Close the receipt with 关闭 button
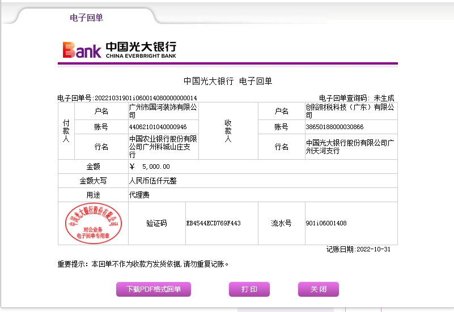The width and height of the screenshot is (454, 312). (x=318, y=289)
